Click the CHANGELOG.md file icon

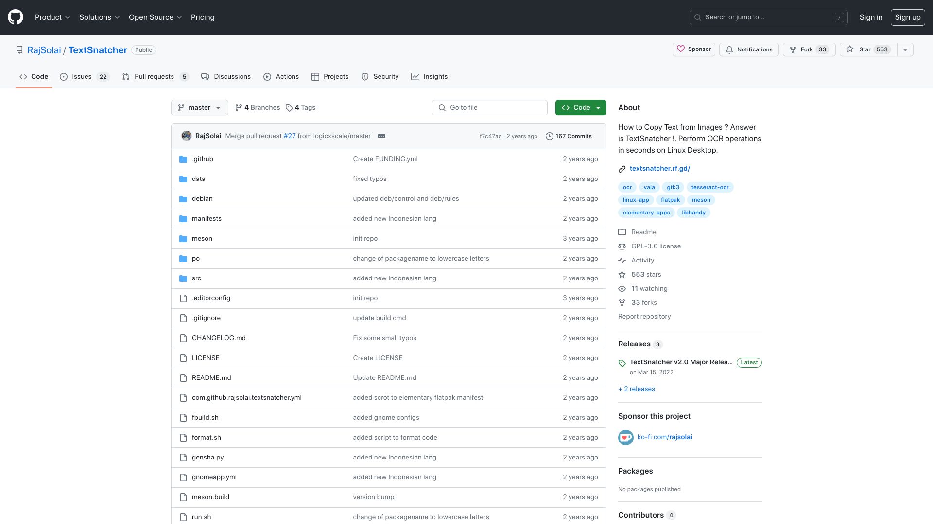[183, 338]
